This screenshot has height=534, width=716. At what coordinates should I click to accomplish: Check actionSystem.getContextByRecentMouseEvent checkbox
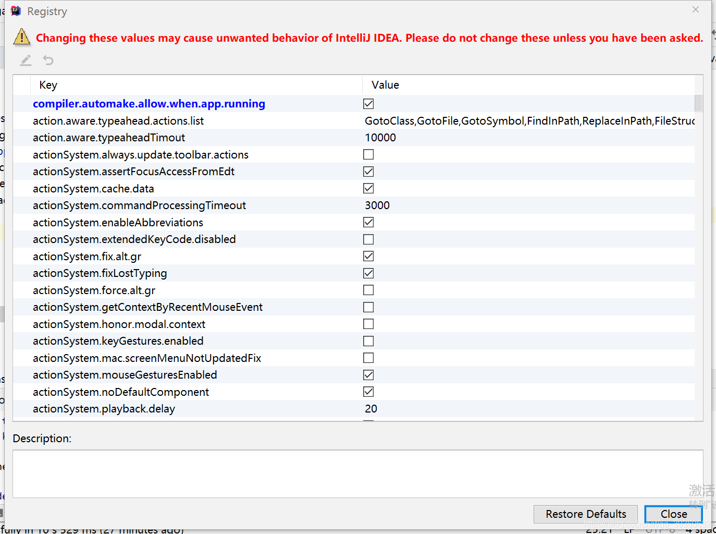[368, 307]
